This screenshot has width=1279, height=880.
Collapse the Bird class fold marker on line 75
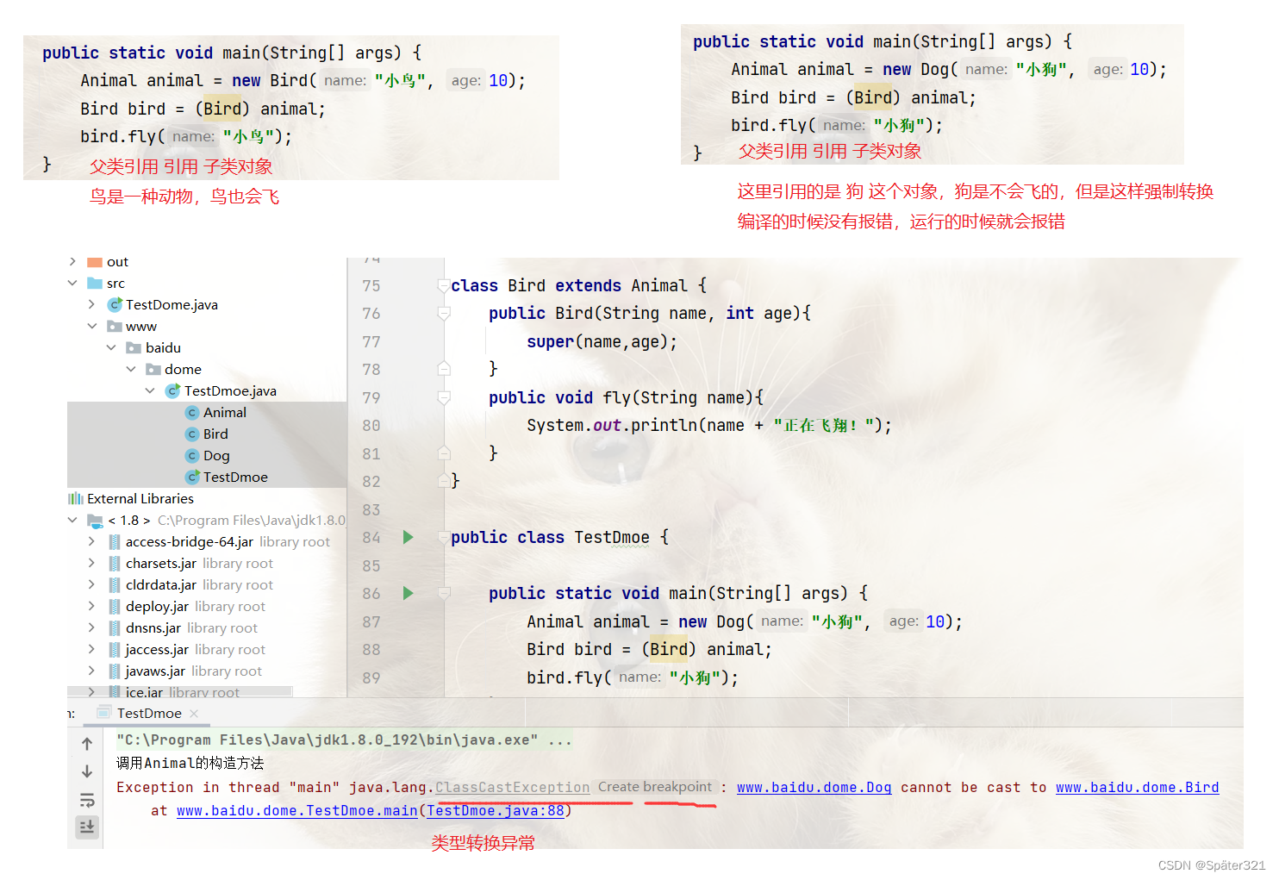[x=444, y=286]
